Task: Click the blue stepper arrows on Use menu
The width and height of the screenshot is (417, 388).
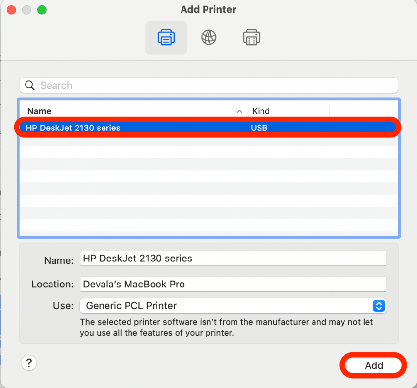Action: point(378,306)
